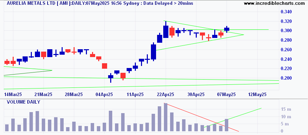Click the 10 m volume axis label
The width and height of the screenshot is (308, 135).
coord(286,117)
